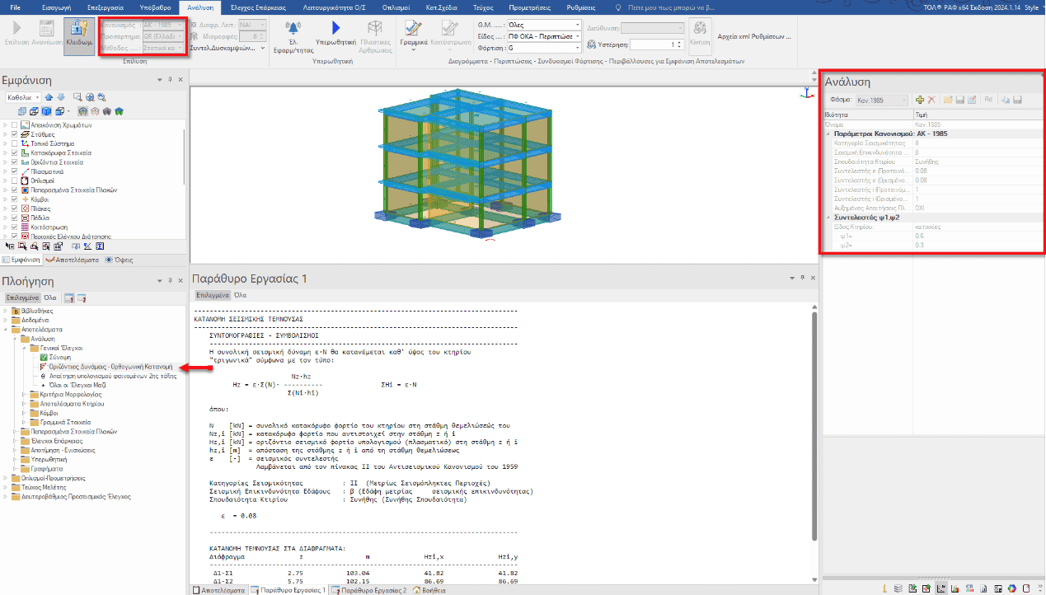Switch to Παράθυρο Εργασίας 2 tab
Screen dimensions: 1046x595
(x=373, y=590)
